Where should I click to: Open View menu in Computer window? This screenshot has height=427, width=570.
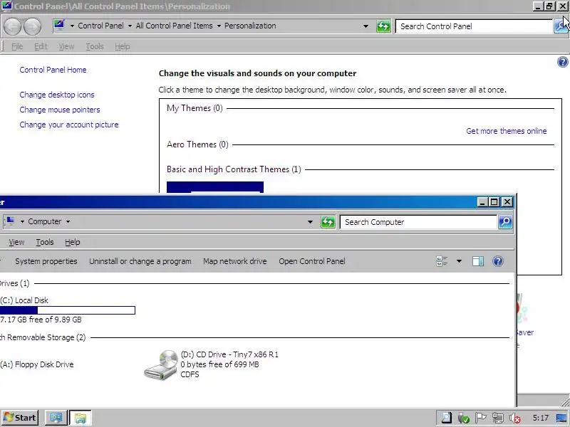click(x=16, y=242)
